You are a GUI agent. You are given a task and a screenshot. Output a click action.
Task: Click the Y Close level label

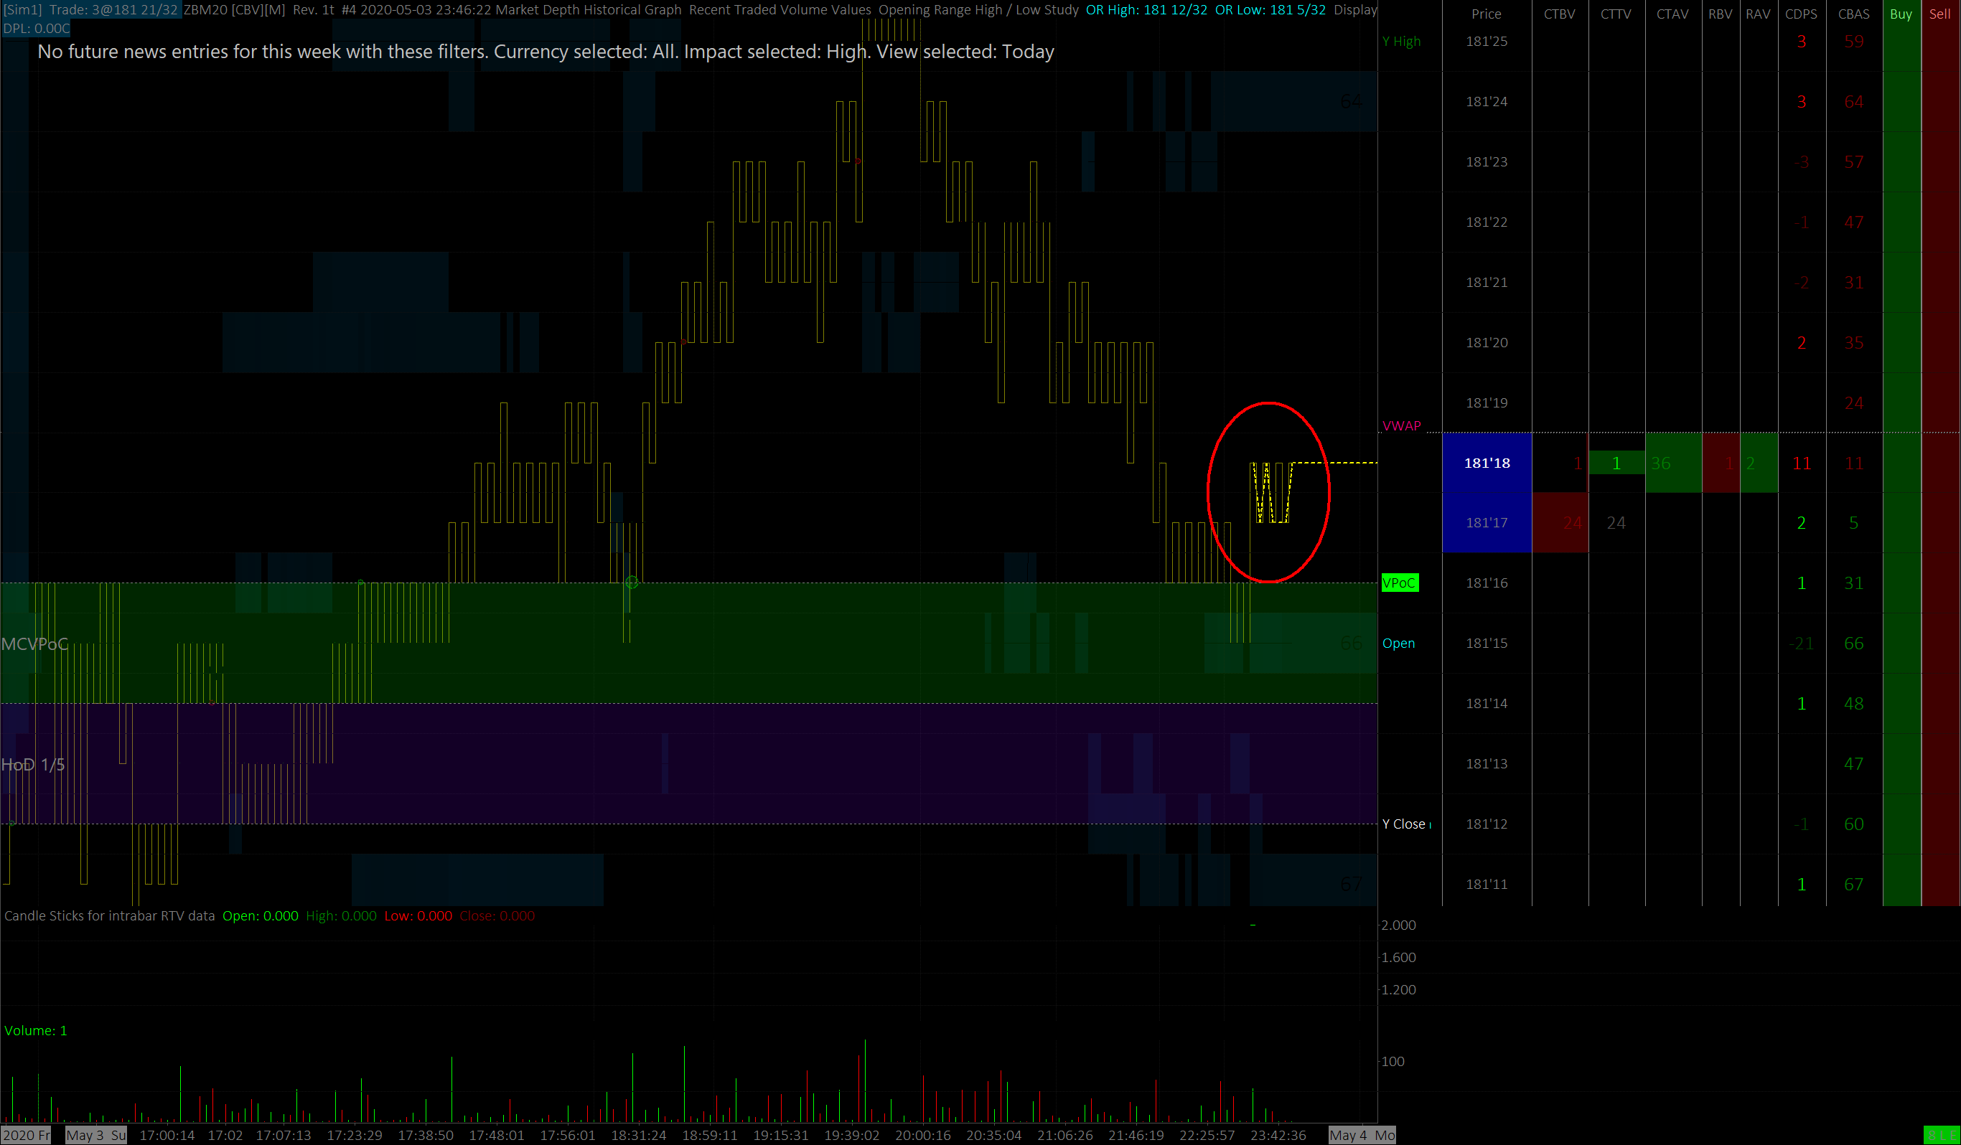click(x=1404, y=824)
